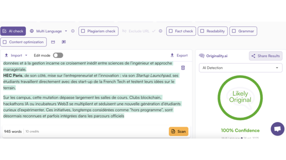
Task: Click the Exclude URL link icon
Action: pyautogui.click(x=124, y=31)
